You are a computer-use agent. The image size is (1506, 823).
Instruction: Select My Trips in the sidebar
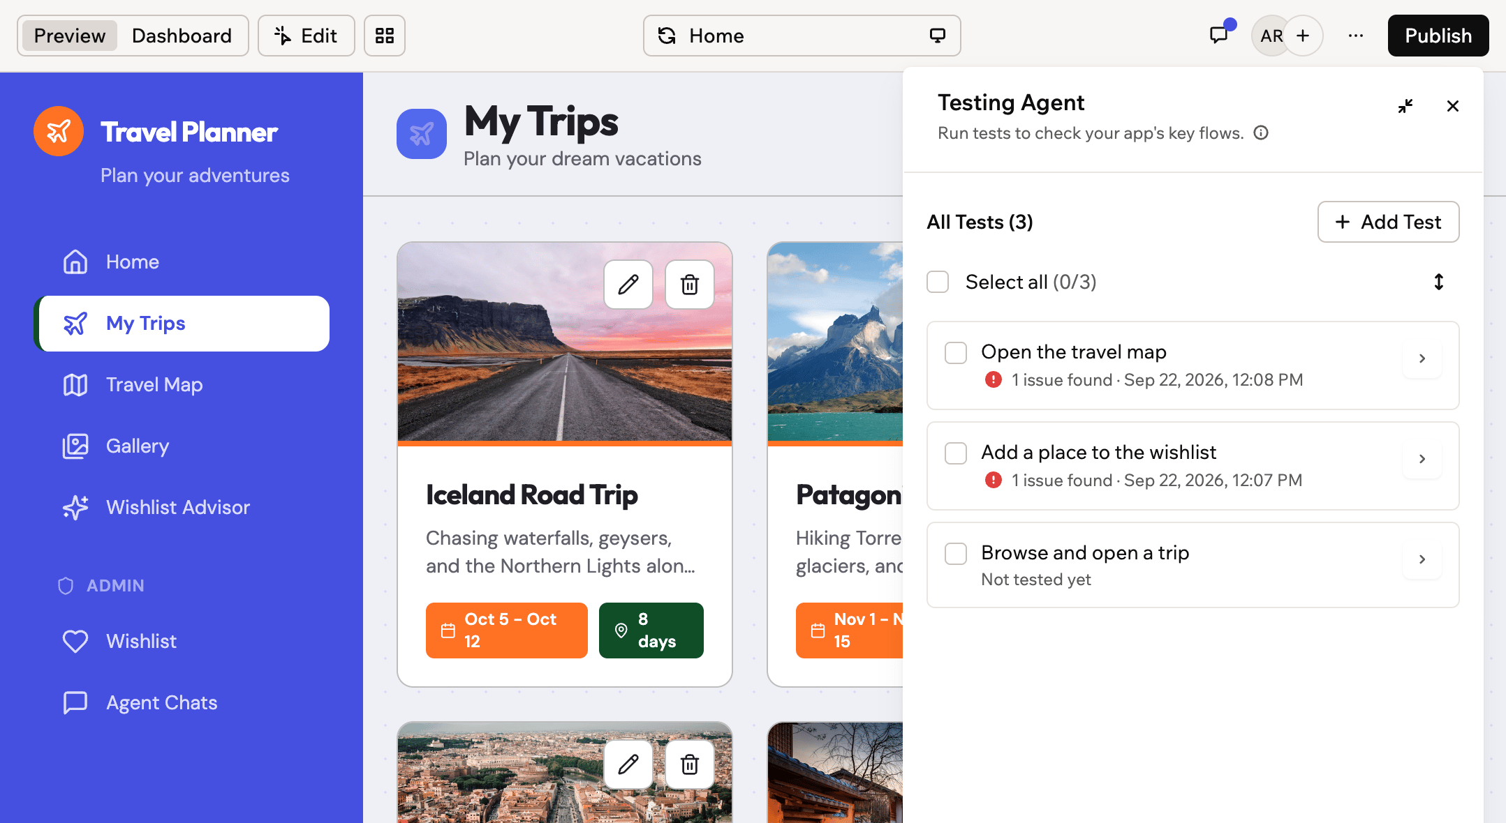point(182,324)
